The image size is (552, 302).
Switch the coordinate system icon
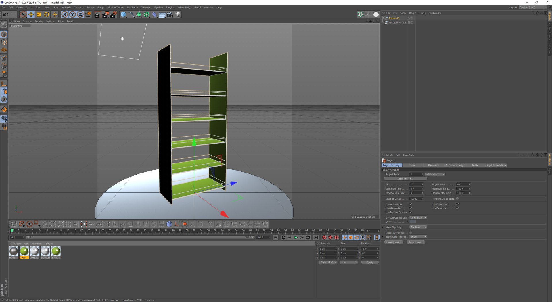click(88, 14)
